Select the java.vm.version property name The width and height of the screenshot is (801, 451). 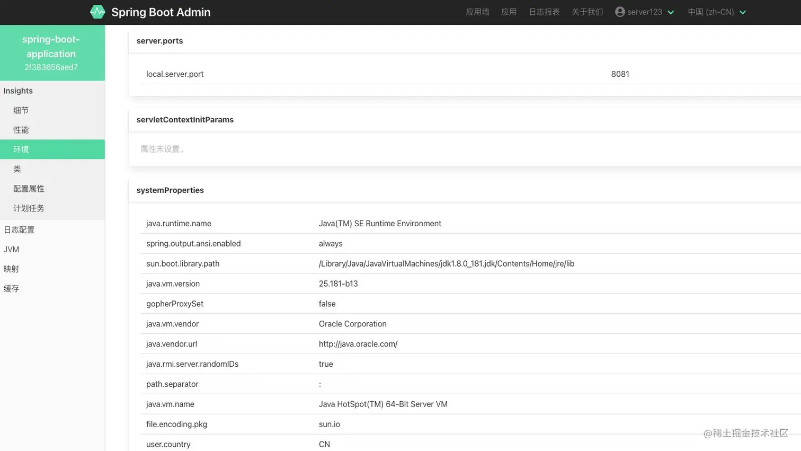[x=173, y=284]
